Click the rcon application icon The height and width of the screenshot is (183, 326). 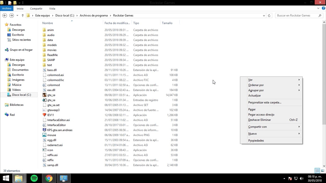click(x=44, y=150)
